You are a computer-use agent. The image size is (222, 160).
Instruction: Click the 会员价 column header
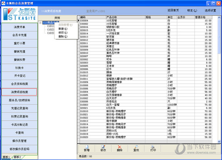tap(186, 17)
